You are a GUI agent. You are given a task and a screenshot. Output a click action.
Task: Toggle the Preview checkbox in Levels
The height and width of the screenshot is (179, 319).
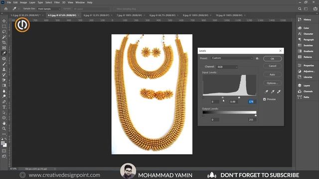pyautogui.click(x=265, y=99)
